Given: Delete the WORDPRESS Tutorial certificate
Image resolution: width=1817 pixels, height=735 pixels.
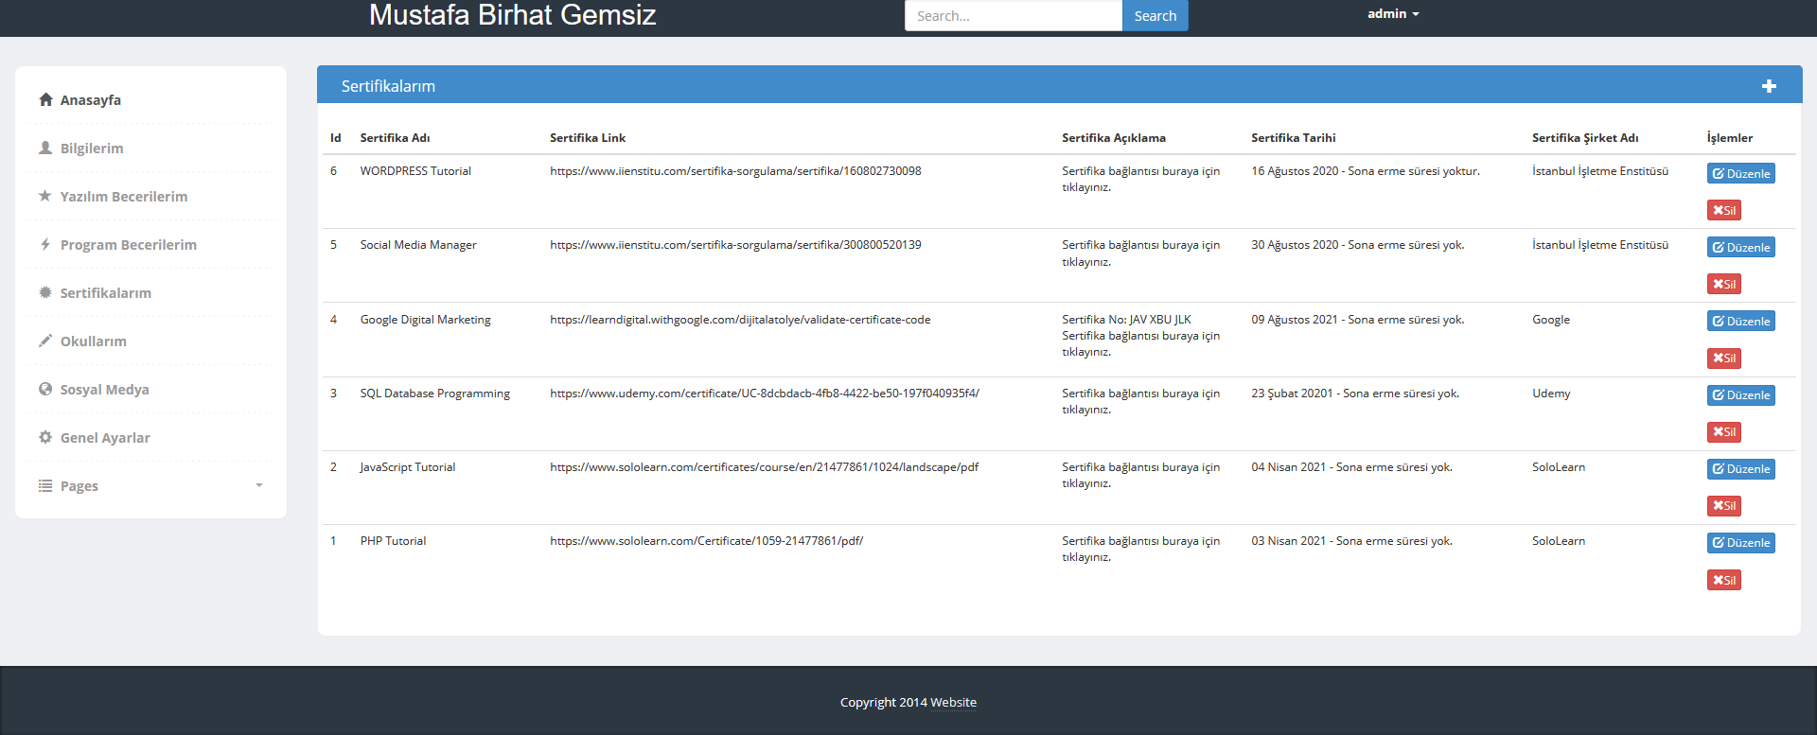Looking at the screenshot, I should point(1723,210).
